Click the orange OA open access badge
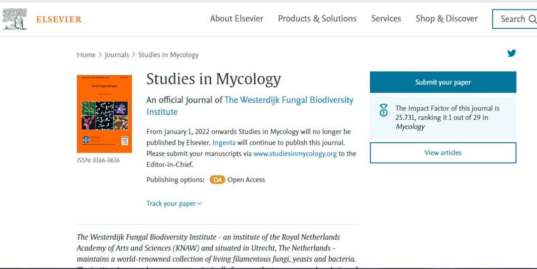537x269 pixels. click(217, 180)
